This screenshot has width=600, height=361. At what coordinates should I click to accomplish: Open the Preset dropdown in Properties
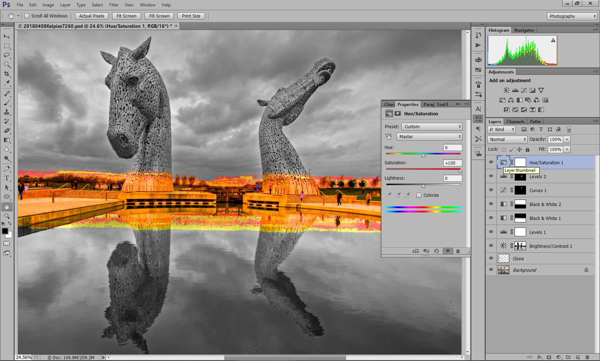432,127
